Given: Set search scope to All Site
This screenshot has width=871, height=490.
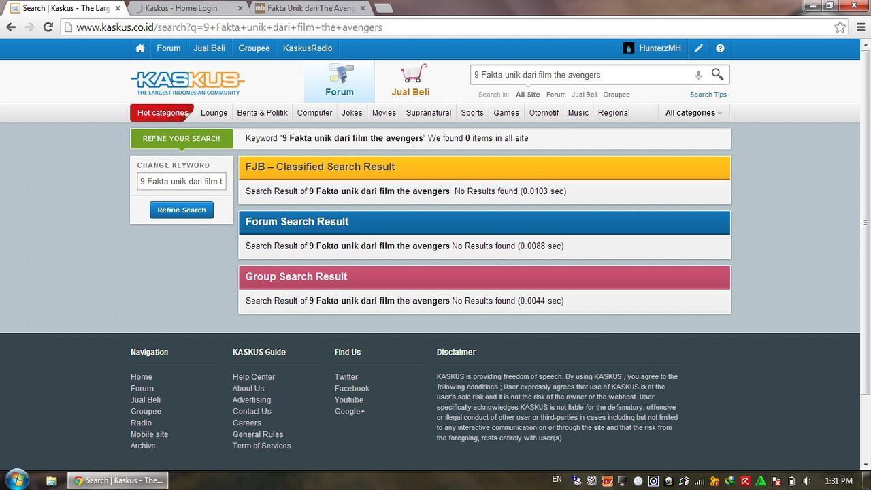Looking at the screenshot, I should pyautogui.click(x=528, y=95).
